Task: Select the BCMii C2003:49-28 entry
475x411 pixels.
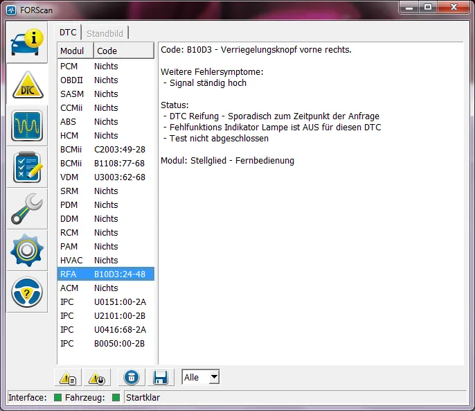Action: (105, 149)
